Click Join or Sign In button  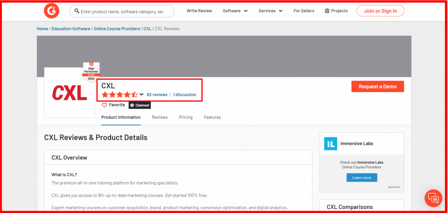click(380, 11)
